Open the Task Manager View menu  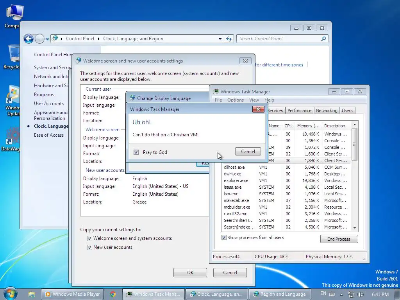click(254, 100)
